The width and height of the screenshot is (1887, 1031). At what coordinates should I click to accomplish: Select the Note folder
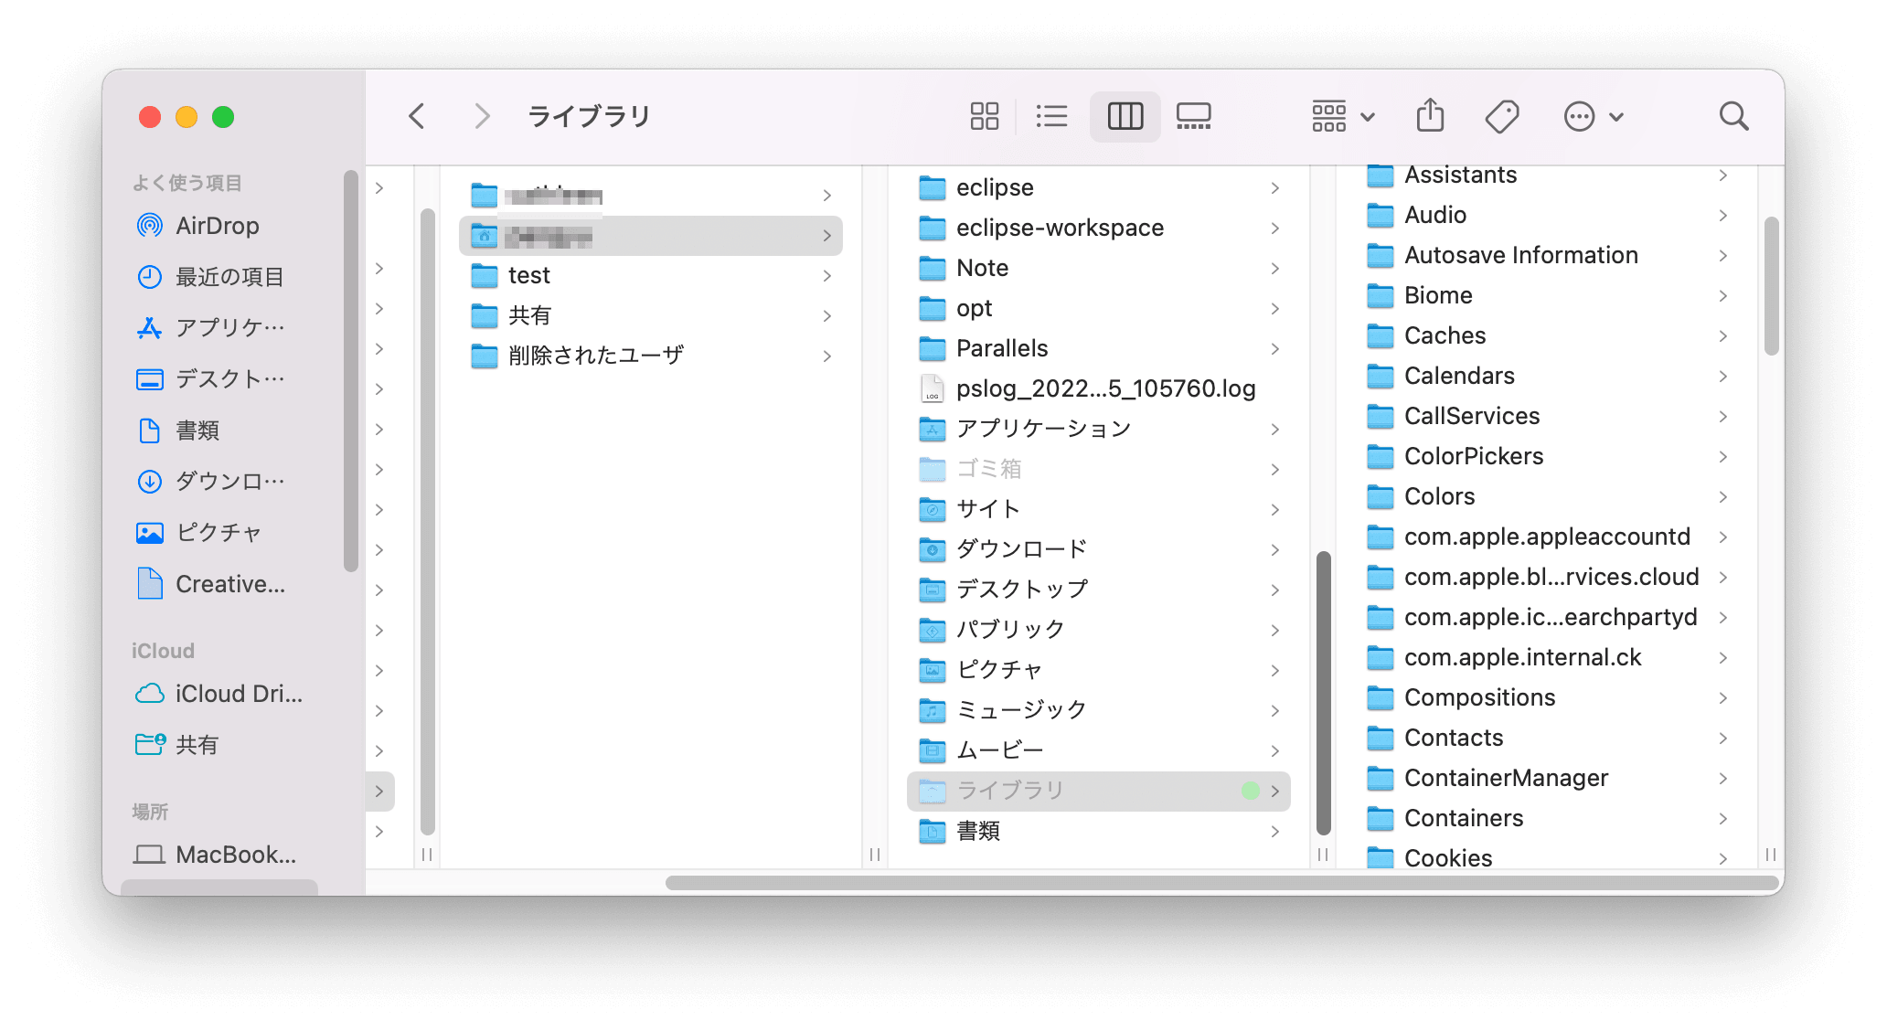1098,268
